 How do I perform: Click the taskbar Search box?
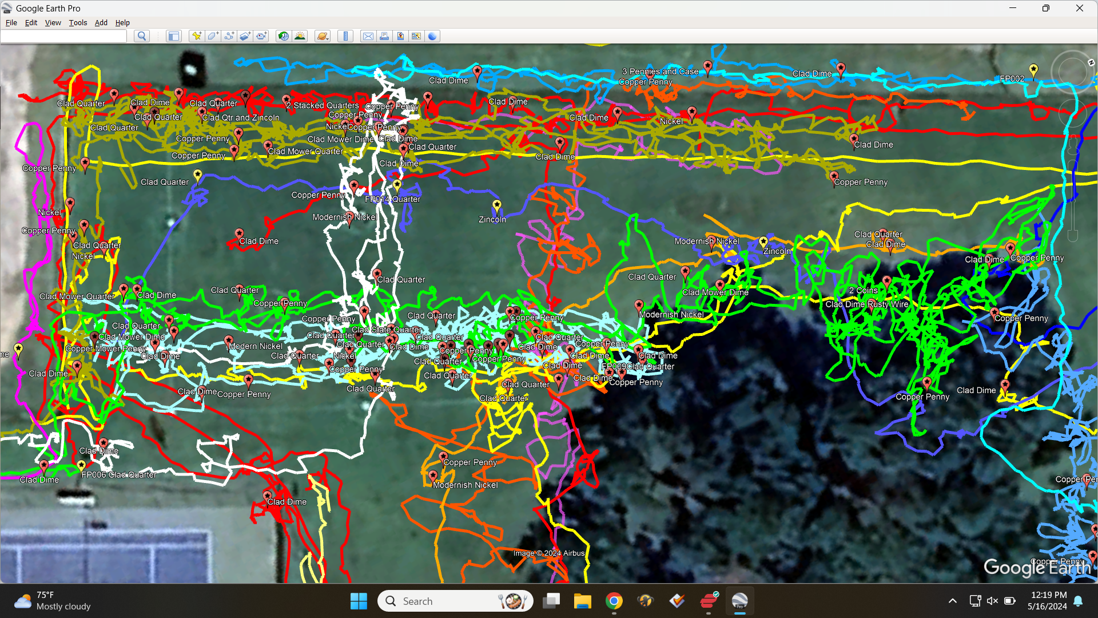pyautogui.click(x=455, y=601)
